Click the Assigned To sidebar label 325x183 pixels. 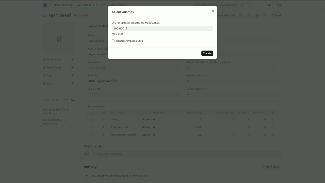point(53,60)
